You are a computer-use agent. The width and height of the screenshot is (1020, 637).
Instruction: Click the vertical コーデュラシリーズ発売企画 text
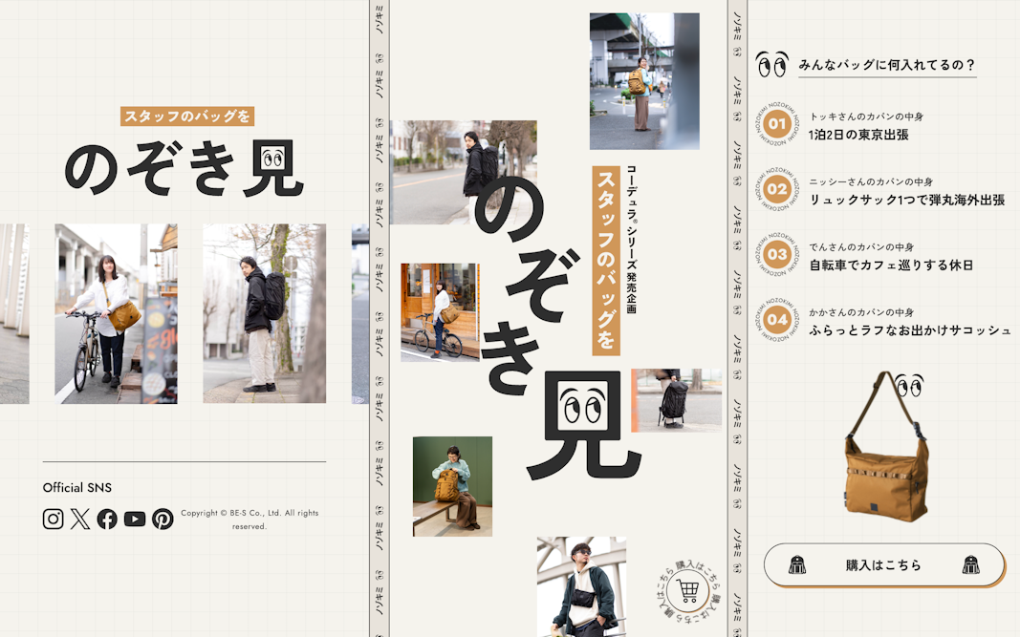pyautogui.click(x=631, y=239)
